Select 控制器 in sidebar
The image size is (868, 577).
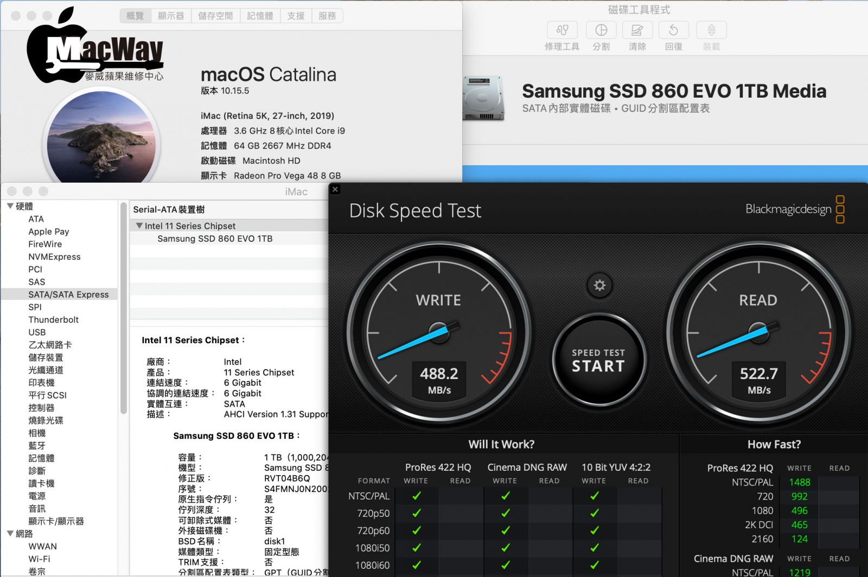coord(41,408)
